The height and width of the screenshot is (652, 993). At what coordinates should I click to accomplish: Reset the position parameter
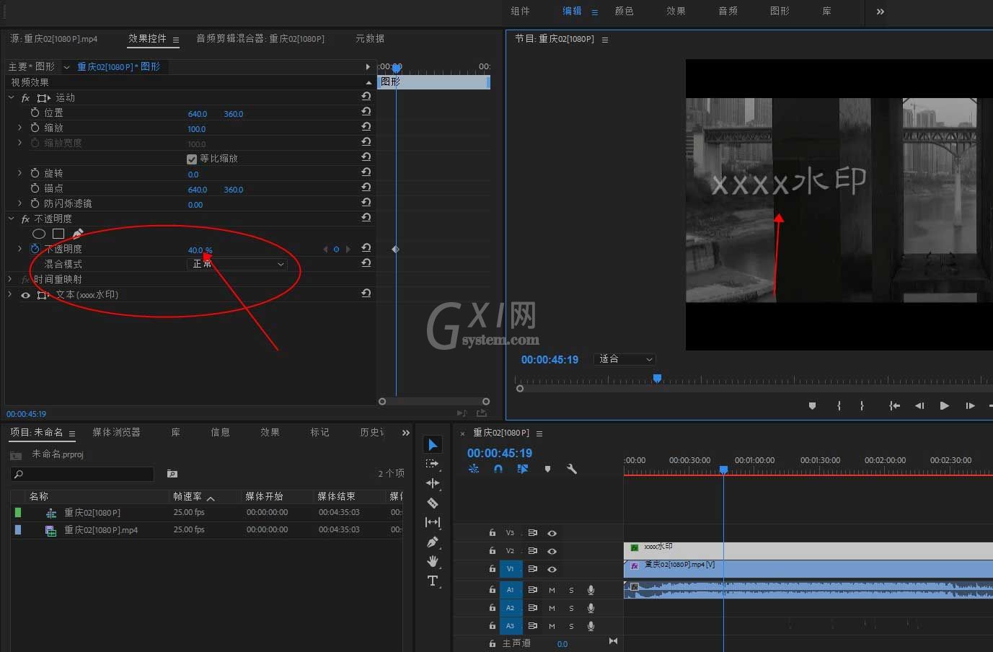tap(366, 112)
